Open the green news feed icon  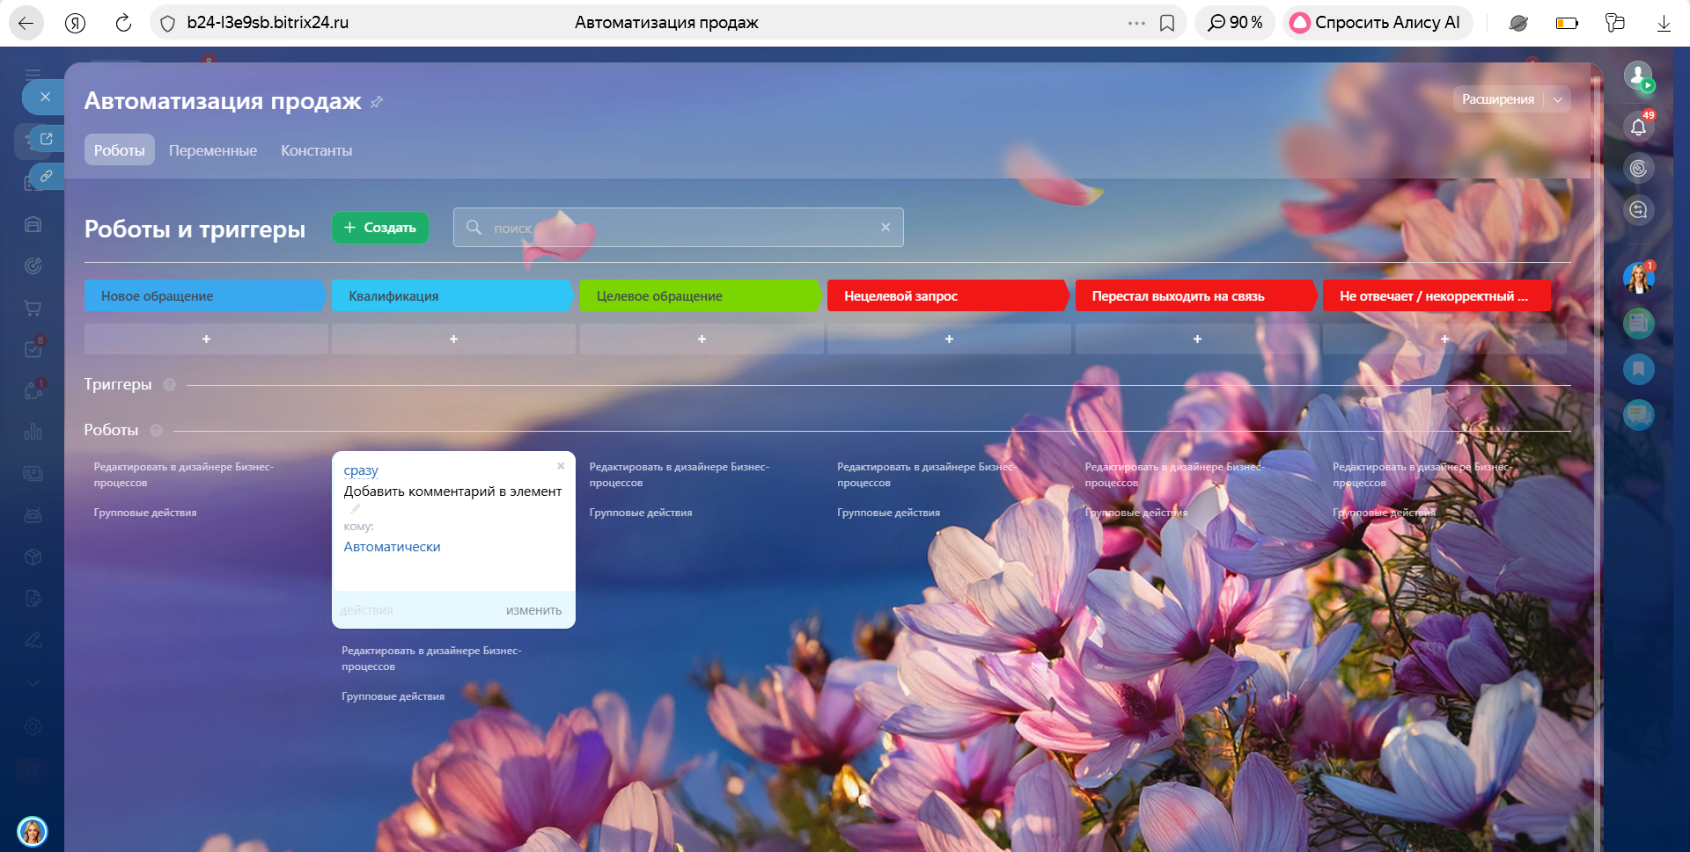(1638, 324)
